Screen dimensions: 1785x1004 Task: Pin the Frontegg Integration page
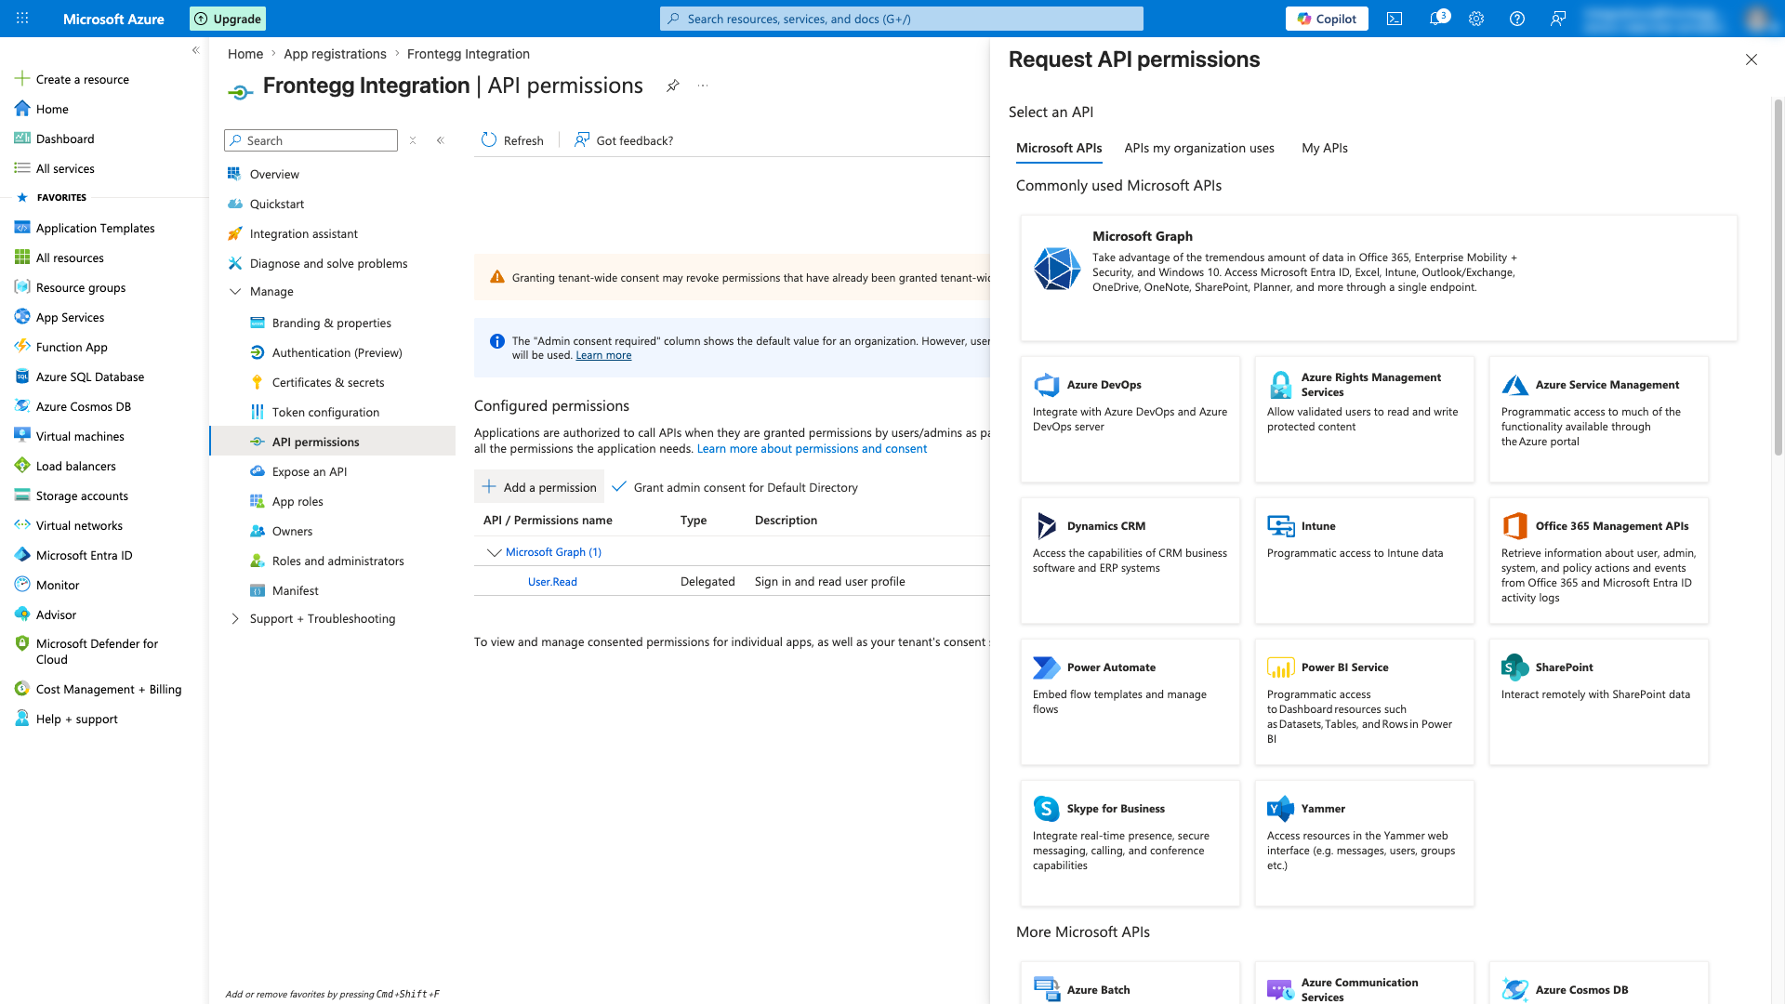point(672,86)
